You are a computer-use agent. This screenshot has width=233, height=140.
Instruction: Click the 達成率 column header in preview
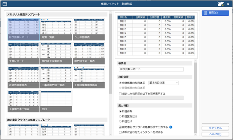[167, 17]
